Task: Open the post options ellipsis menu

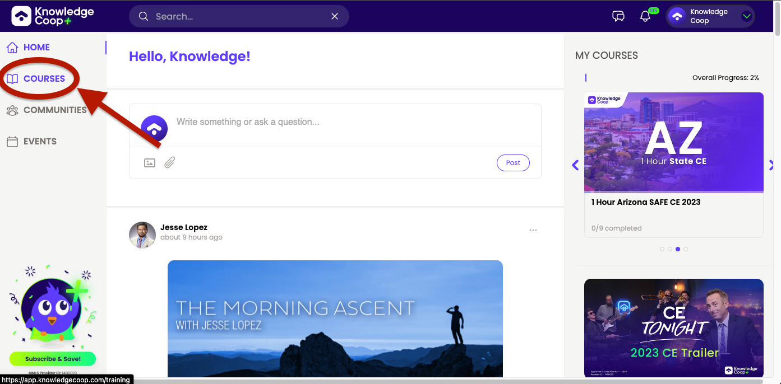Action: pos(533,229)
